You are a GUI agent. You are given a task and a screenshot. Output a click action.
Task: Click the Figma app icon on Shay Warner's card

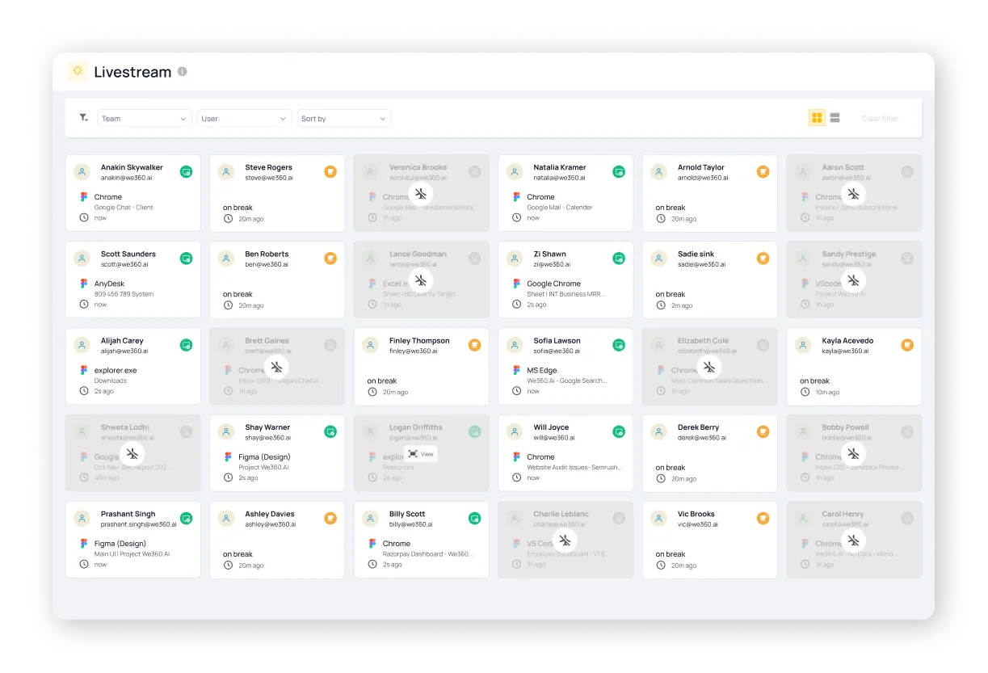click(229, 455)
